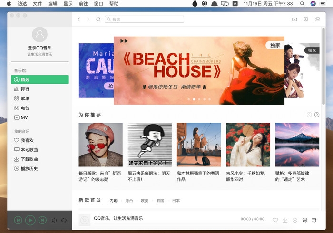Click the vertical scrollbar on right
The width and height of the screenshot is (333, 233).
(323, 66)
